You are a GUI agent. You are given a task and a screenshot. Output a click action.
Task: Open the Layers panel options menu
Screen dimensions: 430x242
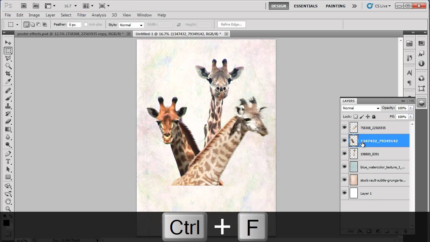tap(411, 101)
